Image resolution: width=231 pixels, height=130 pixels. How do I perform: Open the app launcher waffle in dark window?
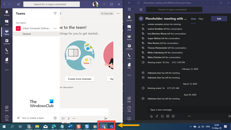(x=129, y=10)
